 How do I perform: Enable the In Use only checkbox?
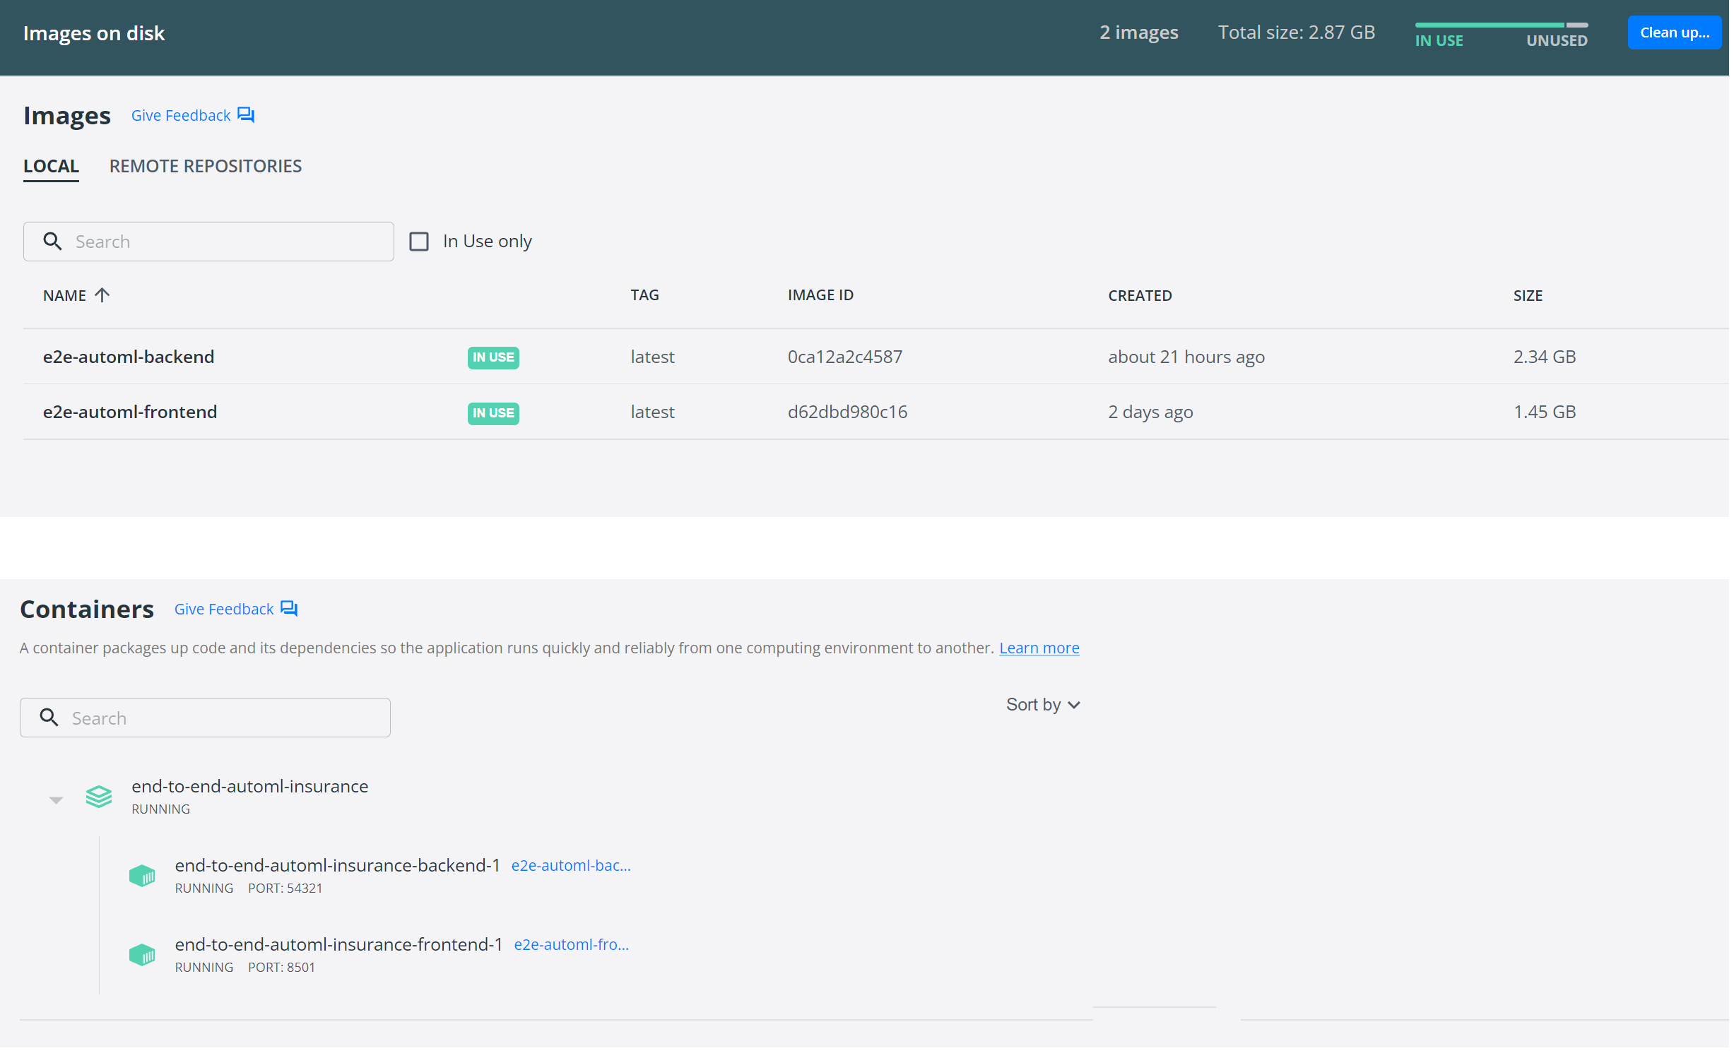(420, 242)
